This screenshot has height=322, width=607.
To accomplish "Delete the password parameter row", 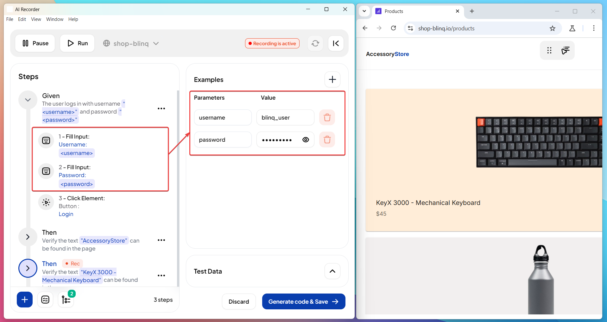I will pos(327,139).
